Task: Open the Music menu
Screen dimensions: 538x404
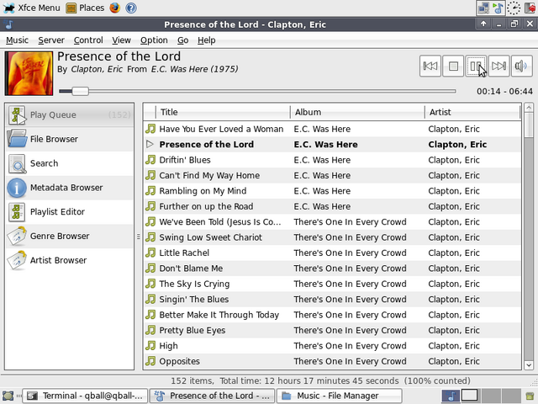Action: [17, 40]
